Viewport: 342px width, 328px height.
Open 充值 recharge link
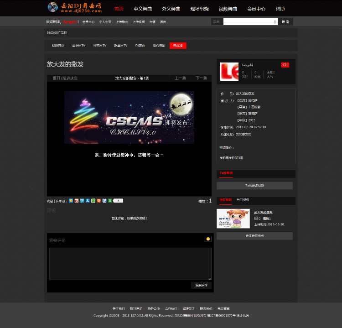(x=152, y=22)
